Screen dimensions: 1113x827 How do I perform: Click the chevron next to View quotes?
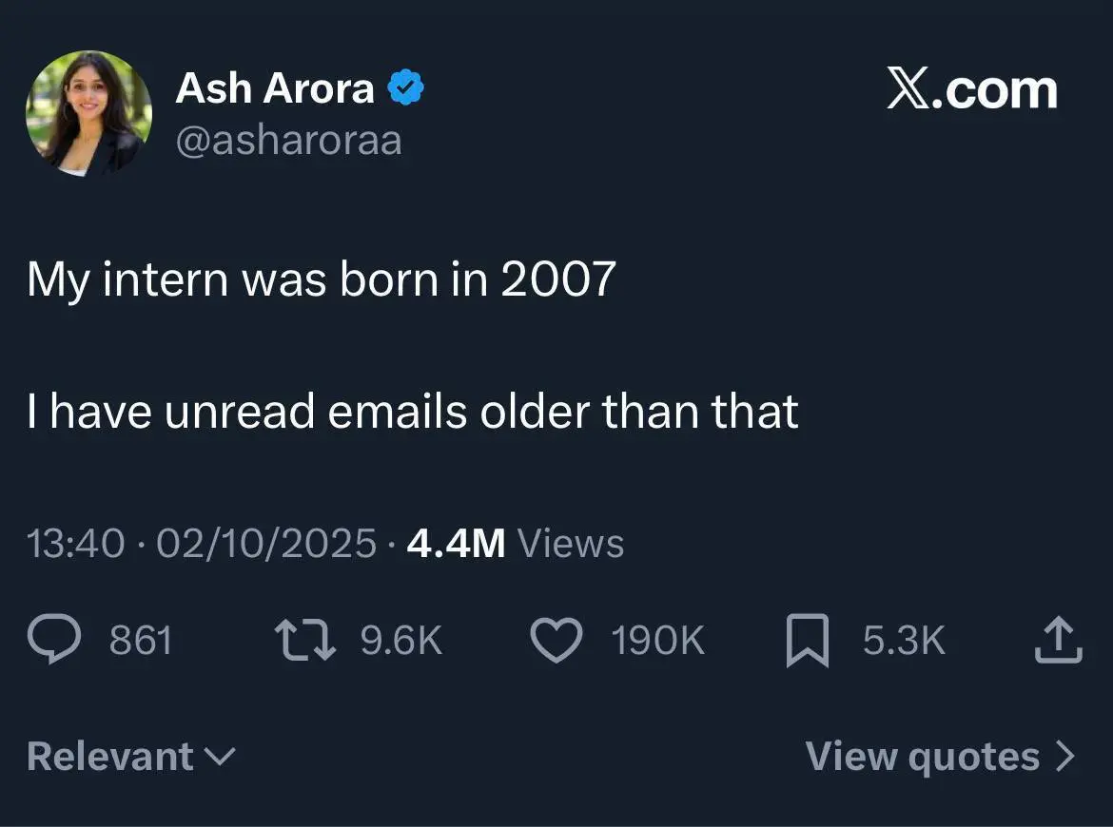1065,757
